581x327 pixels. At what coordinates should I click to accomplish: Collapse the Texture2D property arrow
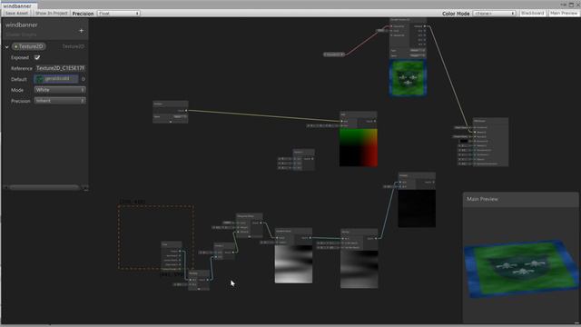6,46
